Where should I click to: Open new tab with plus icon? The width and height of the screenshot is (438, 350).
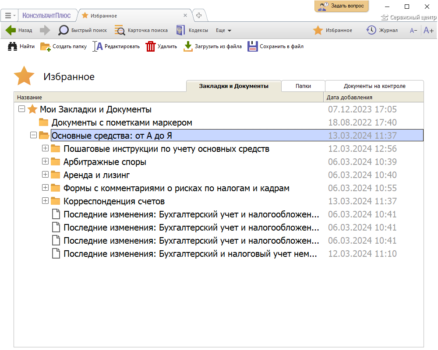pyautogui.click(x=199, y=15)
